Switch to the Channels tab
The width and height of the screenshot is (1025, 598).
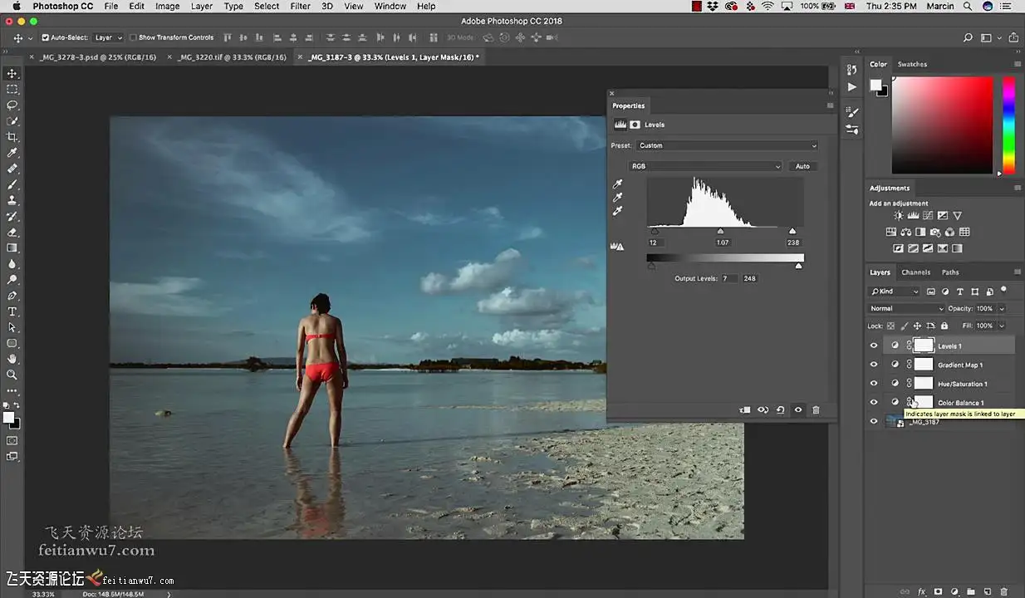915,272
